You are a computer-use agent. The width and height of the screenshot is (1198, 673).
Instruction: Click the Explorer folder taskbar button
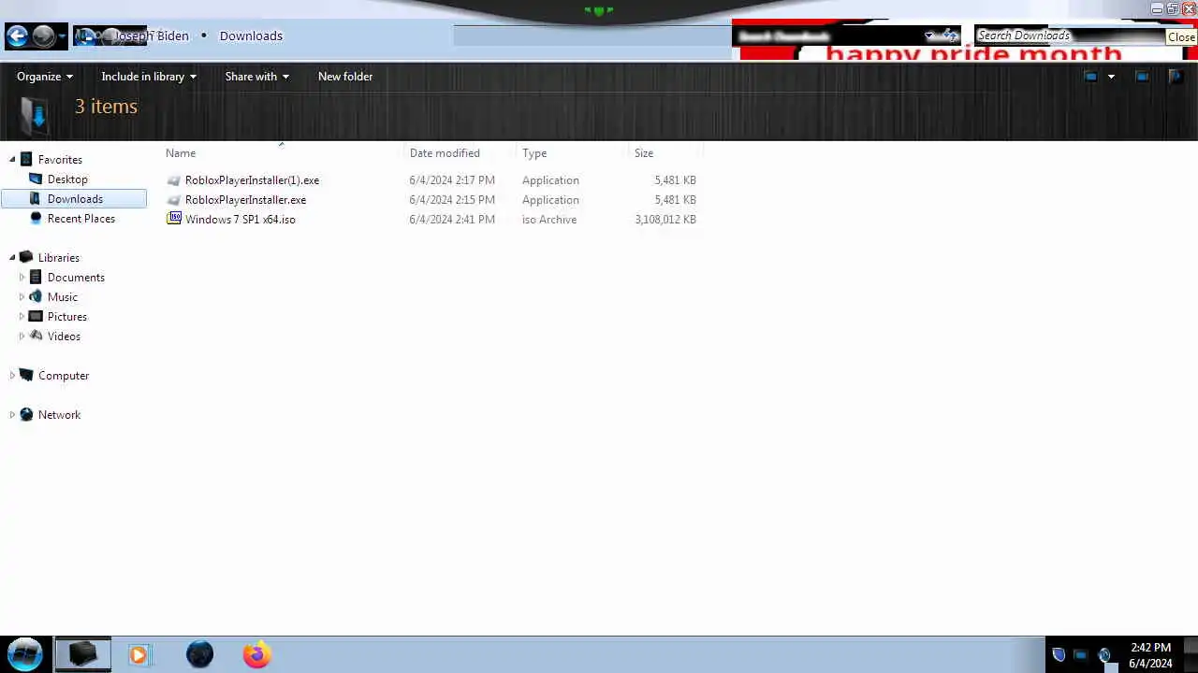(x=82, y=654)
